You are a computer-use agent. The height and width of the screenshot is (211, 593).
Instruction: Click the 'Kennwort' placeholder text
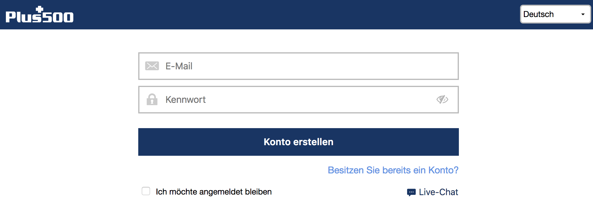185,100
